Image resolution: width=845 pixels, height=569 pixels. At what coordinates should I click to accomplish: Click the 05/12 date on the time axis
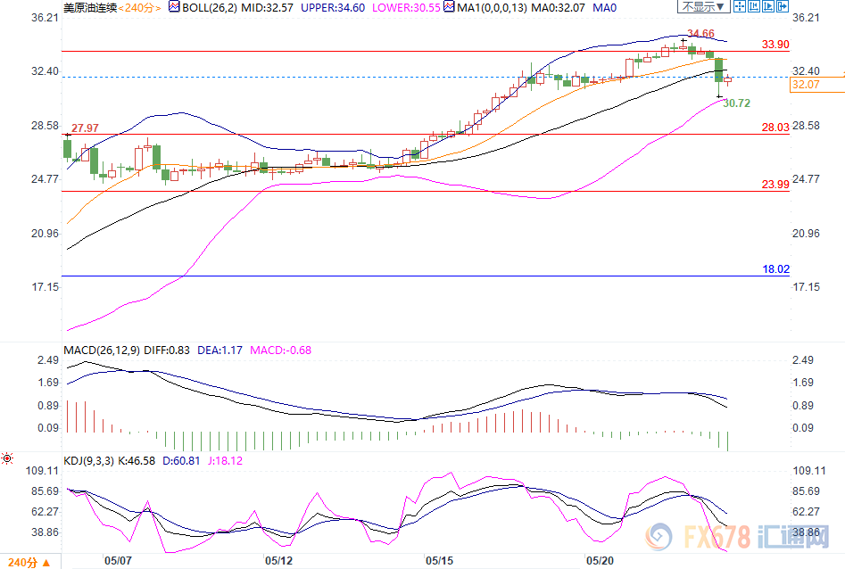tap(278, 560)
